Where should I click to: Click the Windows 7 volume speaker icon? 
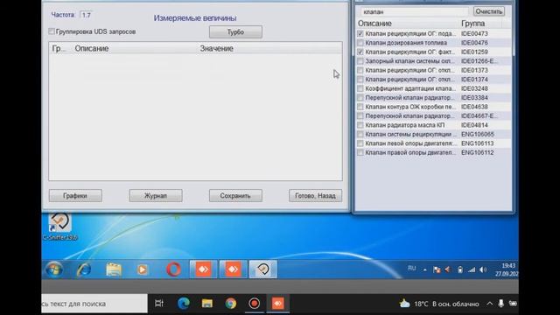(x=483, y=269)
